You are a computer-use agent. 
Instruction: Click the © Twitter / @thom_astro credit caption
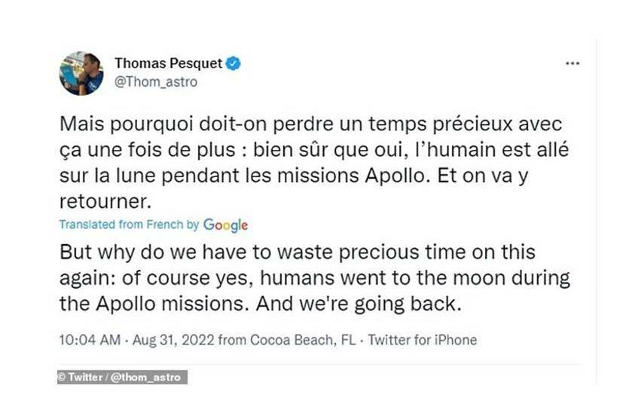click(x=121, y=377)
